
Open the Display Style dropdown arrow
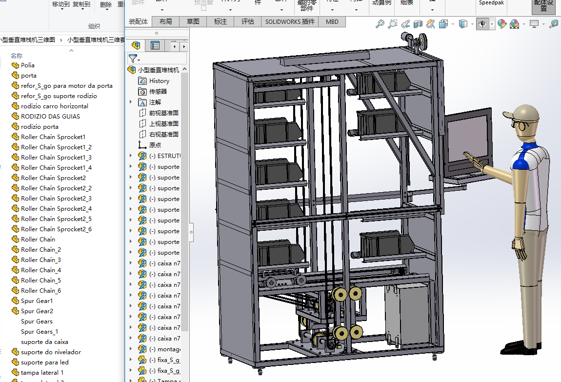[x=472, y=24]
